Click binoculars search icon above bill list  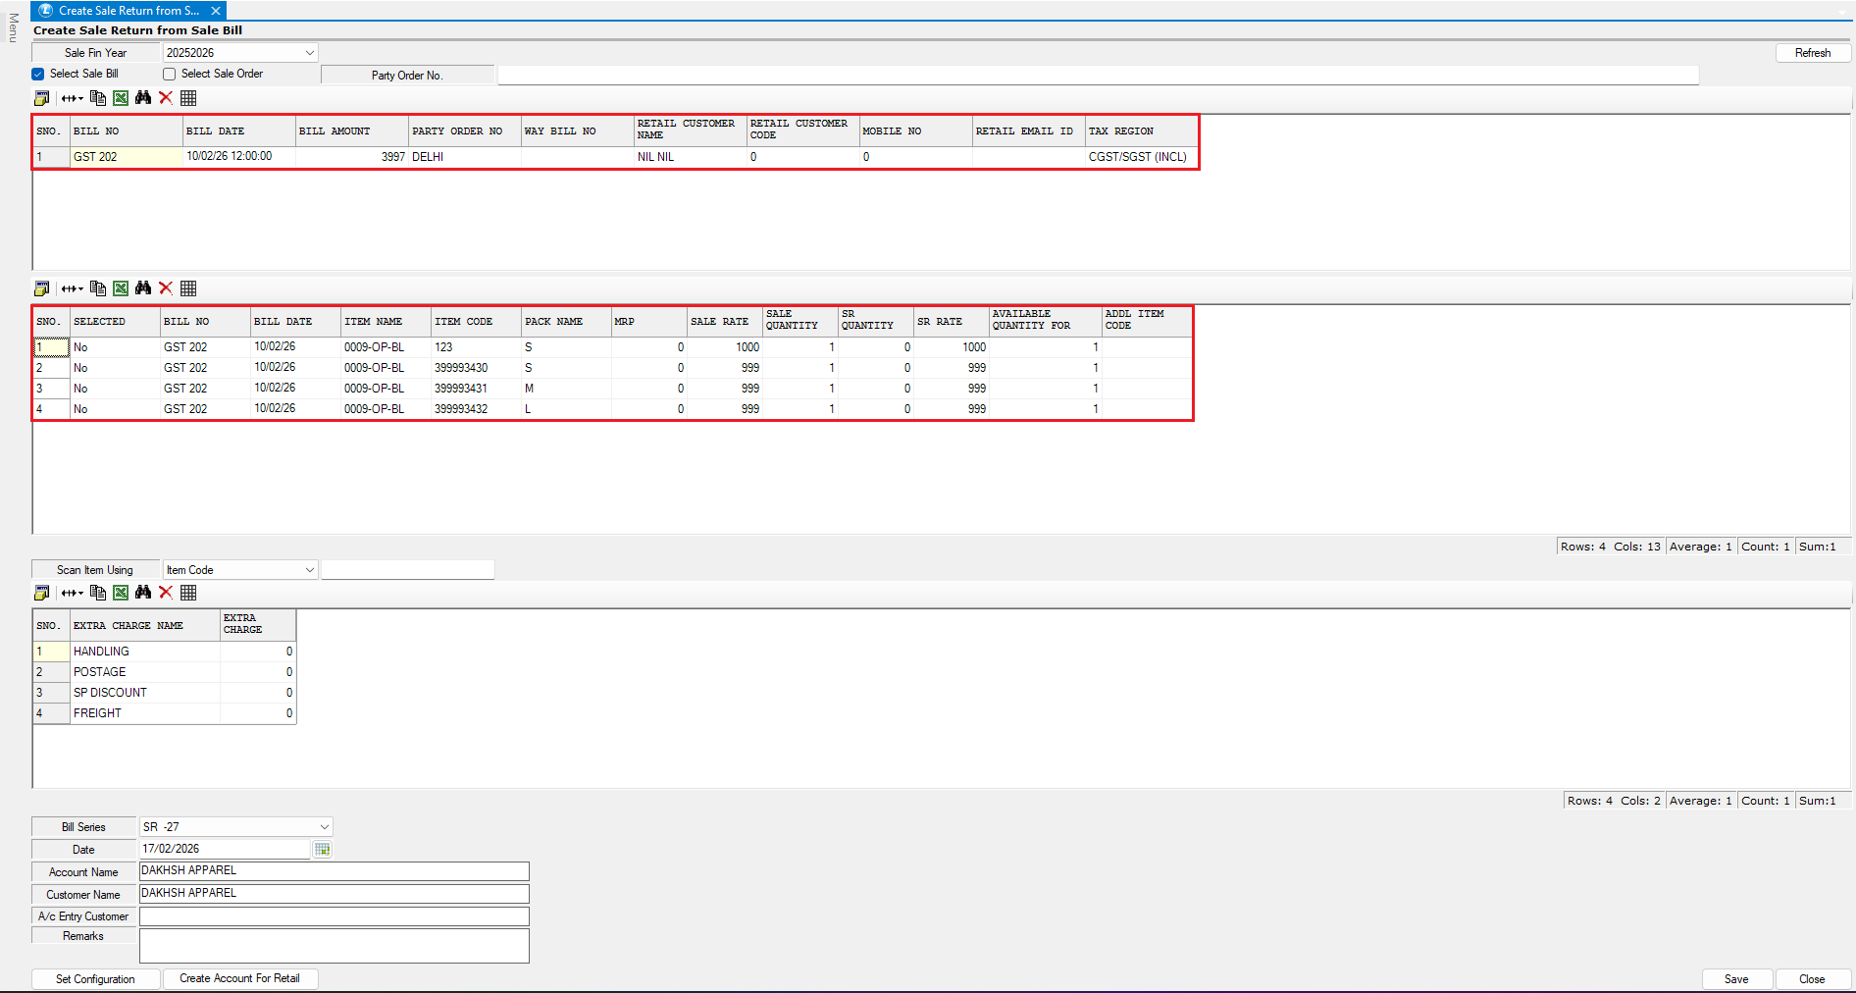pyautogui.click(x=143, y=98)
